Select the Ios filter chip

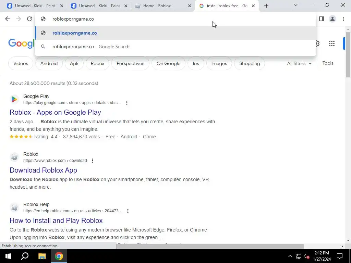coord(196,63)
